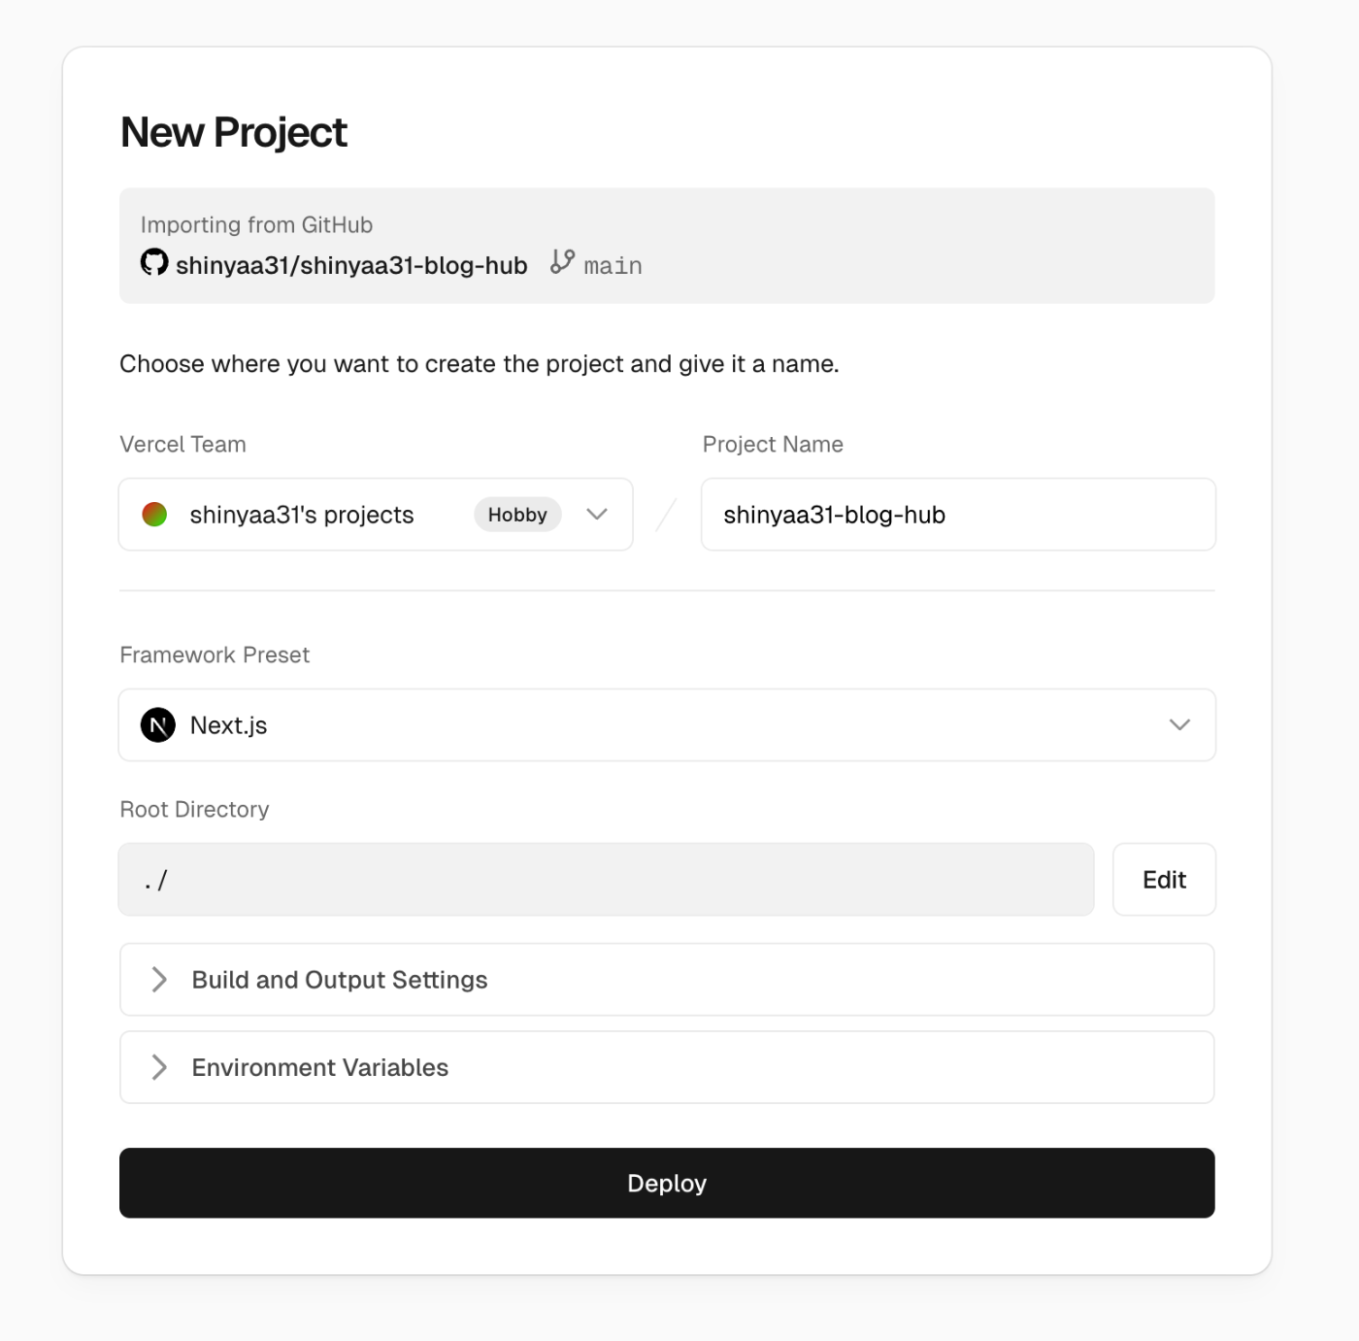Image resolution: width=1359 pixels, height=1341 pixels.
Task: Click the Environment Variables label
Action: coord(320,1067)
